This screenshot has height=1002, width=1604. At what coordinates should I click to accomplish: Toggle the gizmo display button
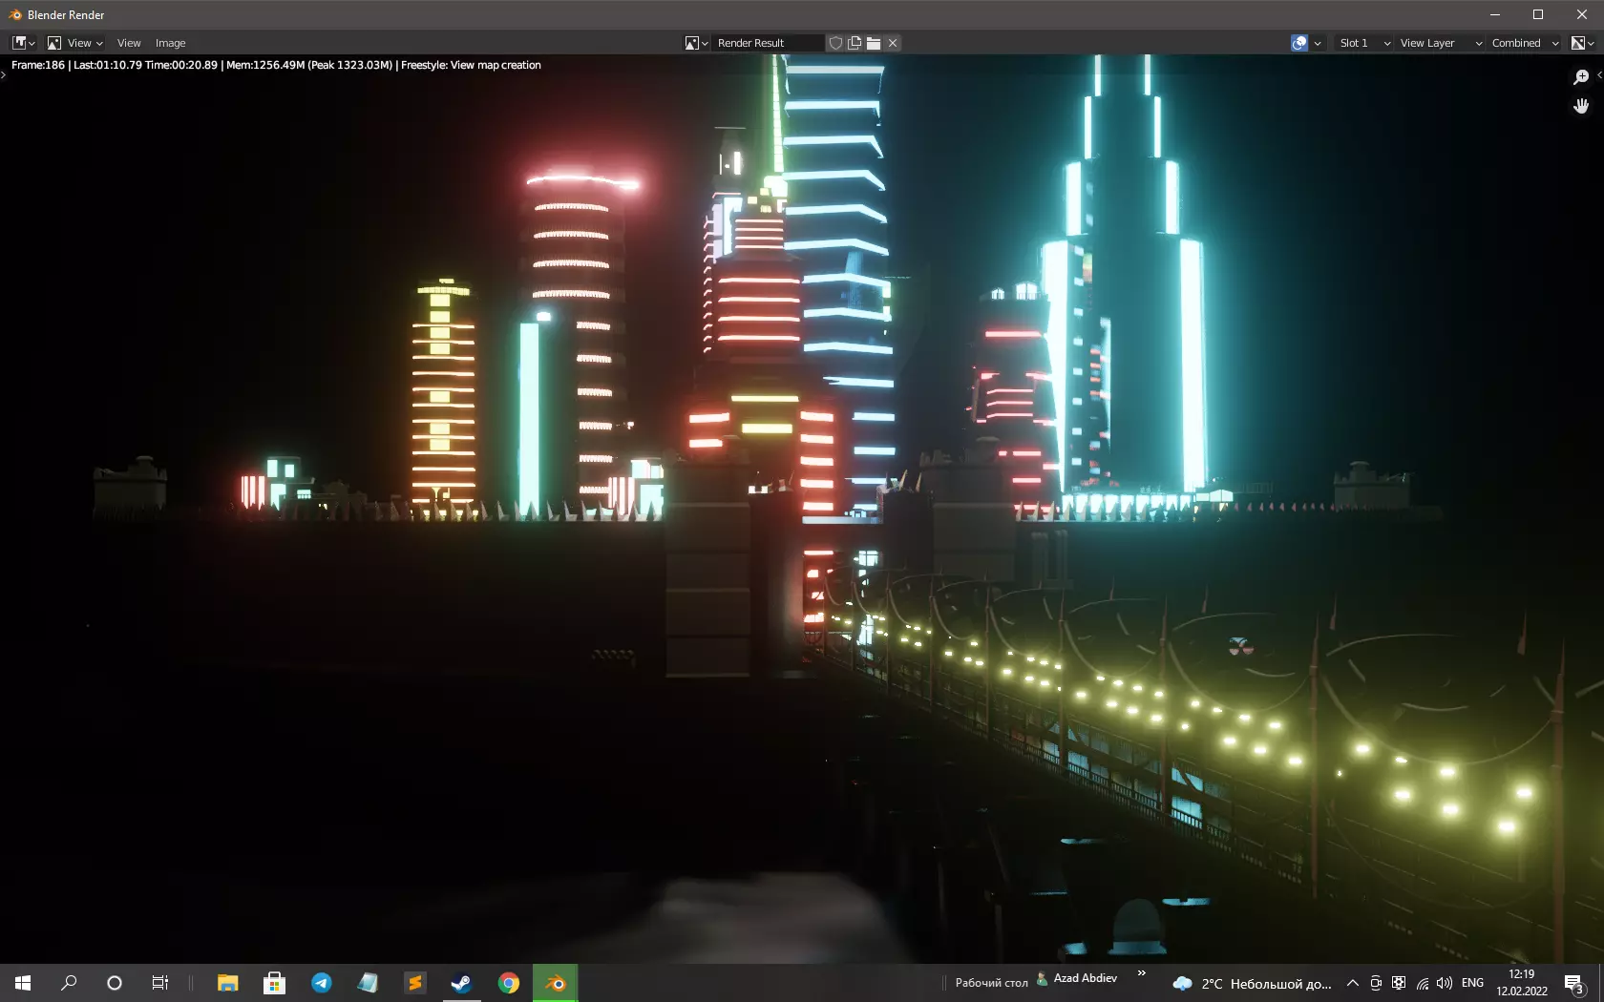1299,43
